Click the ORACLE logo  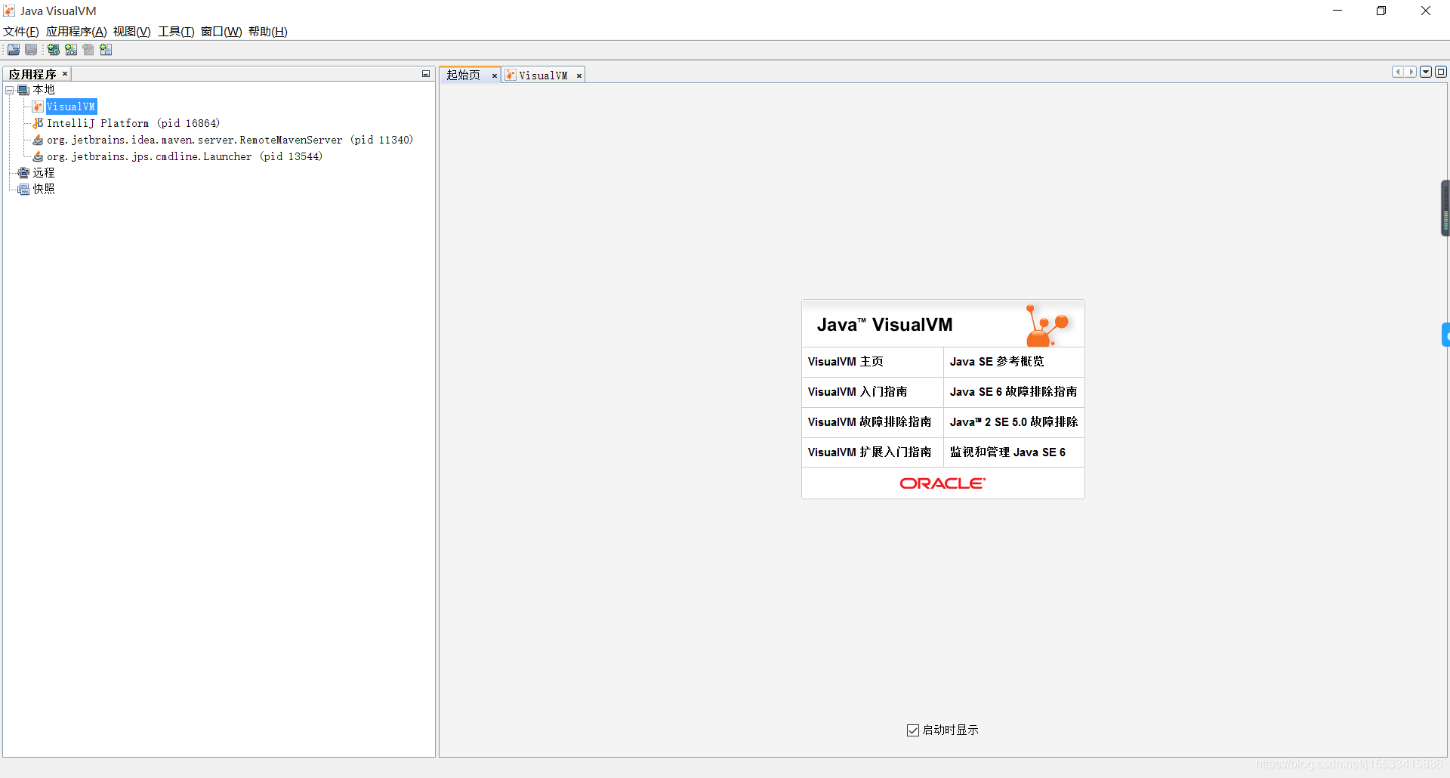coord(942,483)
